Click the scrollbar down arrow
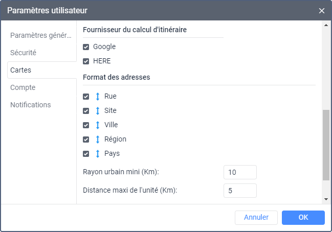Viewport: 332px width, 232px height. (326, 199)
